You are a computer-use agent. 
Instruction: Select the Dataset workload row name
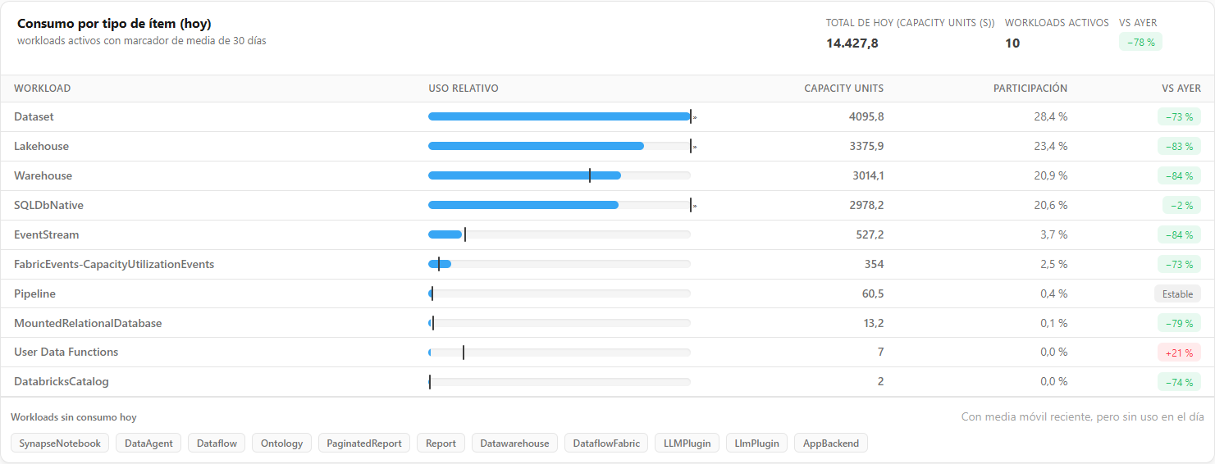34,116
